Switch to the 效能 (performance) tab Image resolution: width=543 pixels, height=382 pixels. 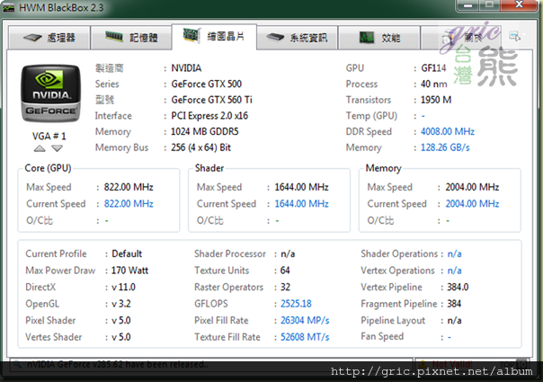coord(379,38)
